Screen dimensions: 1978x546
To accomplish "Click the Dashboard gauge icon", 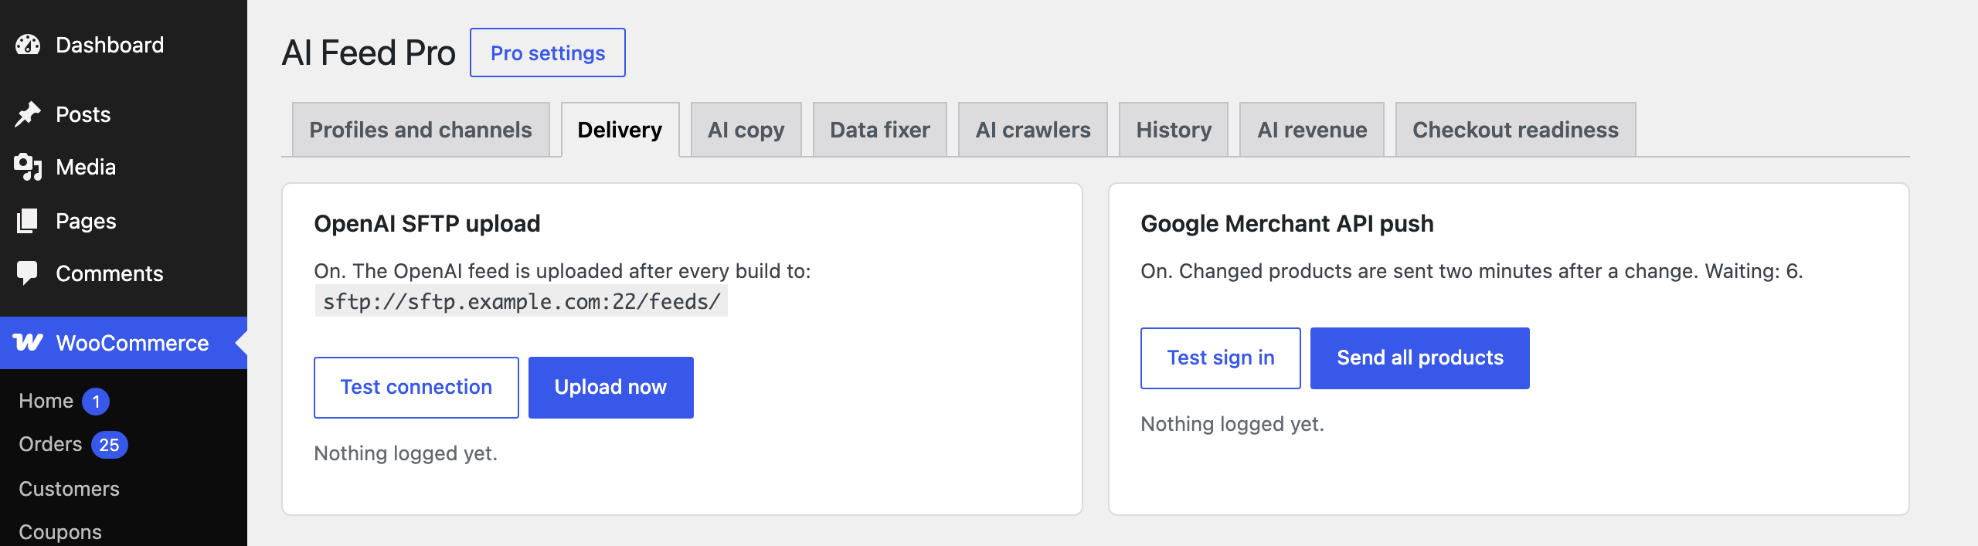I will pyautogui.click(x=28, y=45).
